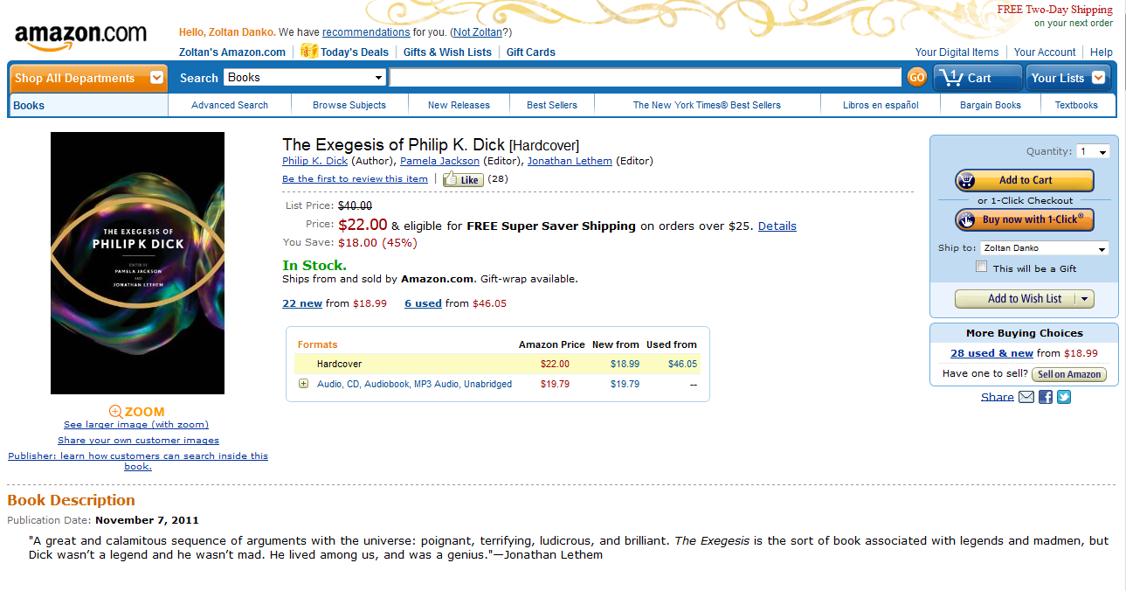This screenshot has height=591, width=1126.
Task: Expand the Audio CD format plus icon
Action: (x=303, y=384)
